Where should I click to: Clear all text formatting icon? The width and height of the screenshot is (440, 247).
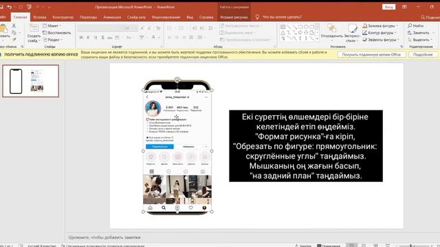(158, 28)
